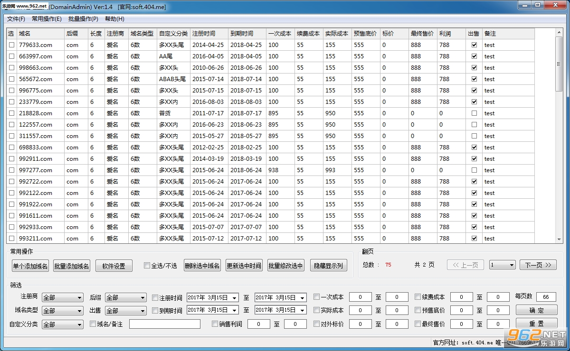This screenshot has width=570, height=351.
Task: Click the 普货 category cell
Action: click(x=173, y=113)
